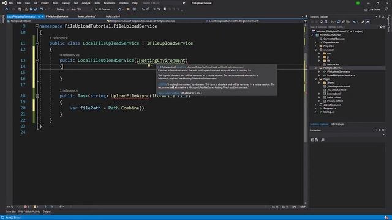Screen dimensions: 392x220
Task: Switch to the Index.cshtml editor tab
Action: click(x=113, y=16)
